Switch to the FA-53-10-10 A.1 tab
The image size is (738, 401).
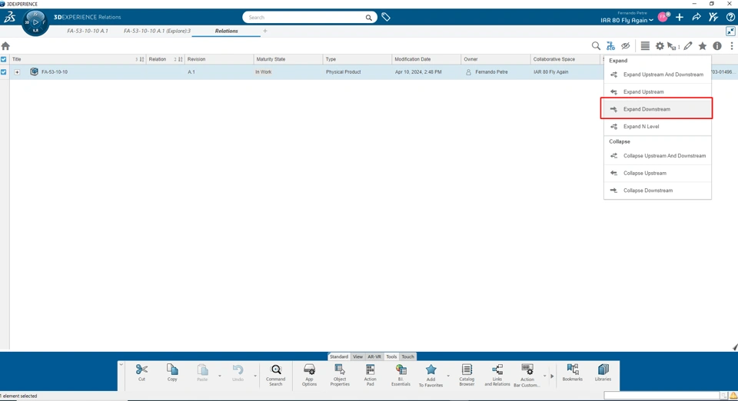click(88, 31)
